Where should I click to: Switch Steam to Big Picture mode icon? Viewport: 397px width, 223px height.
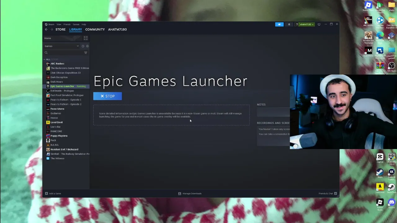[x=319, y=24]
